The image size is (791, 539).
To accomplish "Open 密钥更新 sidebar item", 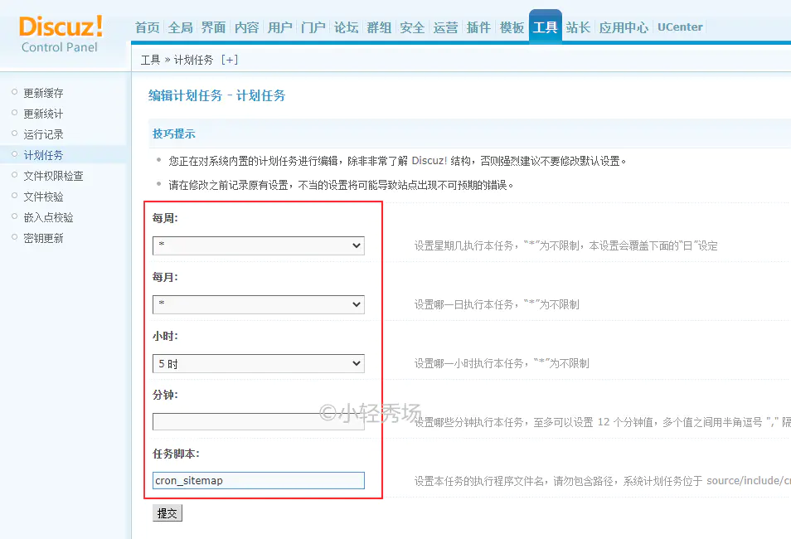I will point(43,238).
